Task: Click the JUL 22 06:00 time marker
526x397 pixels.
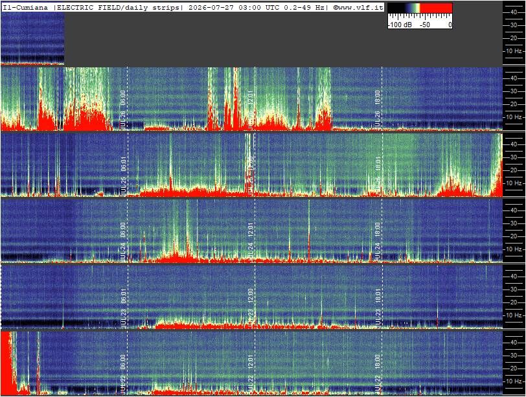Action: tap(123, 374)
